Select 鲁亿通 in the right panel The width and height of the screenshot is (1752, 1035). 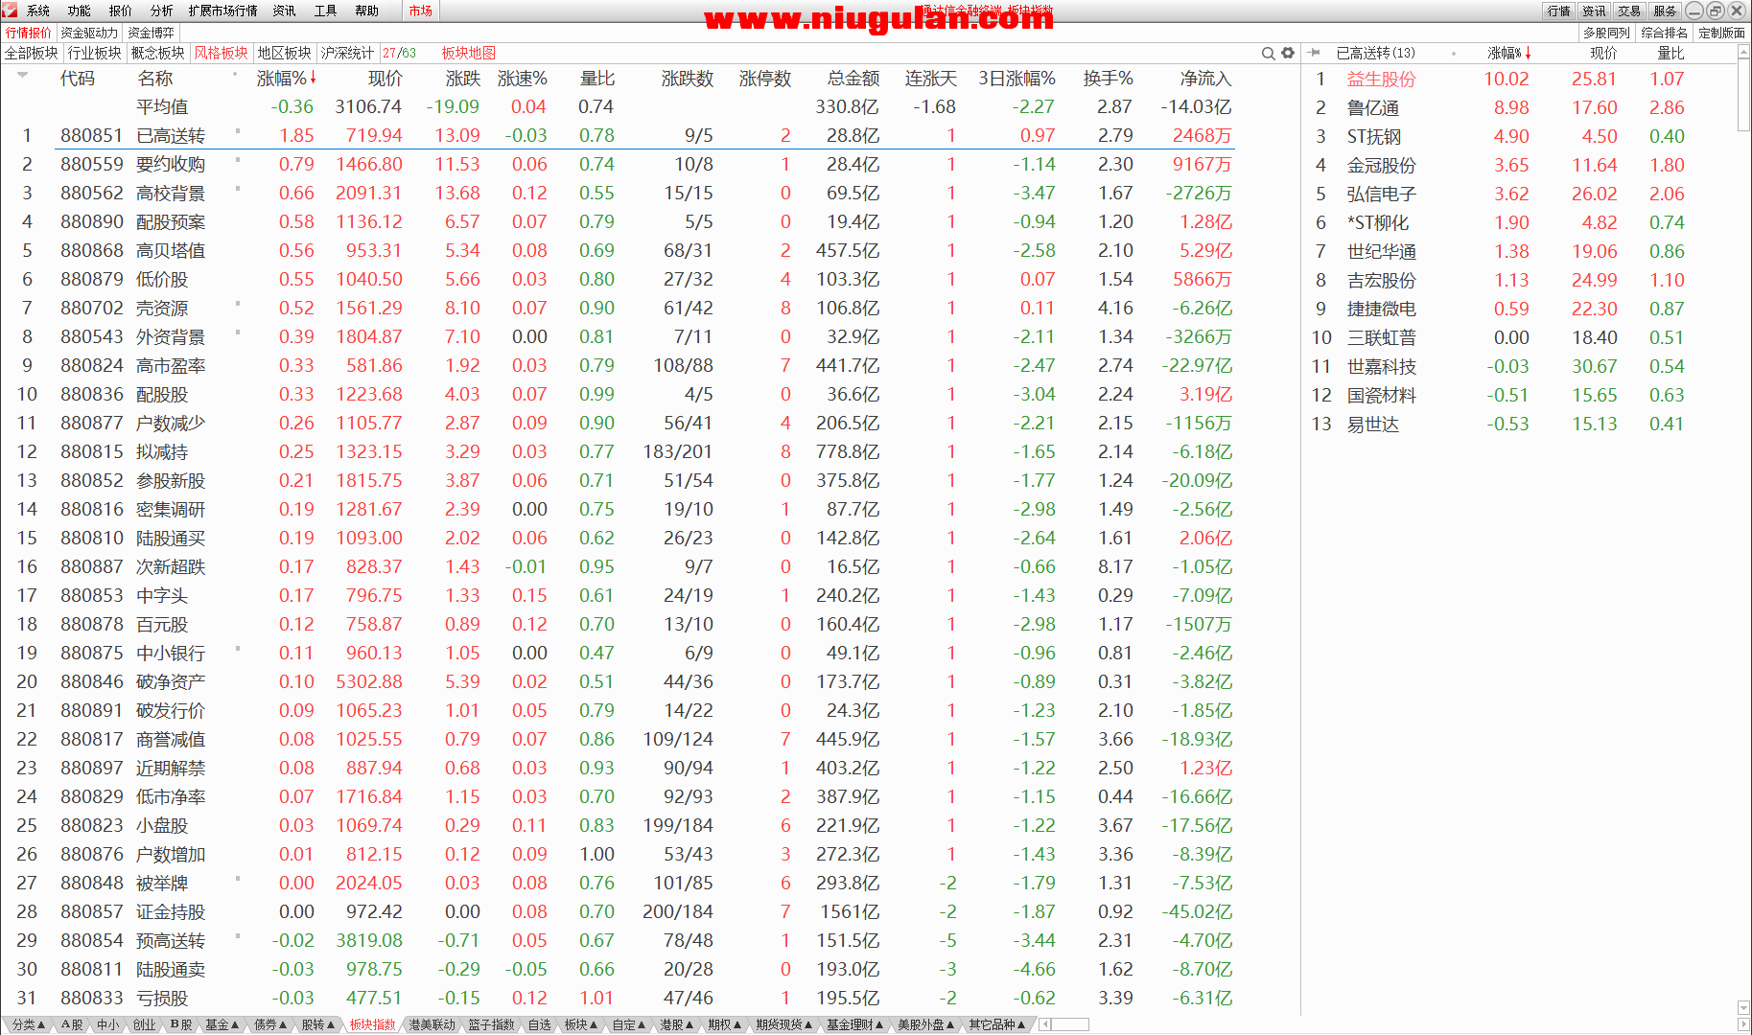[x=1372, y=107]
